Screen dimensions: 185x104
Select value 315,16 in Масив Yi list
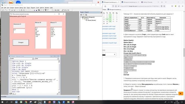click(53, 35)
